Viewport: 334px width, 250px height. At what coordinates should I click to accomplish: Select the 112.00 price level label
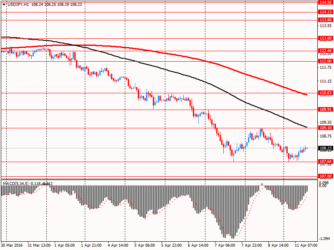tap(326, 61)
